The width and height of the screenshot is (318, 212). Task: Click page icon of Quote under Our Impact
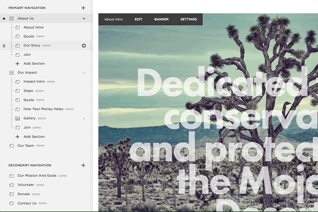point(17,100)
